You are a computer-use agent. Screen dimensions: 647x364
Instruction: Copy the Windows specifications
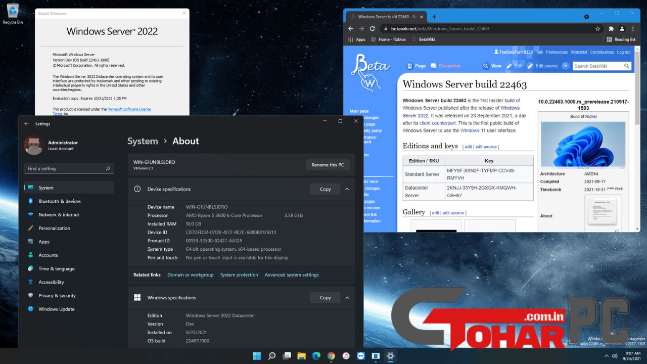[x=325, y=298]
